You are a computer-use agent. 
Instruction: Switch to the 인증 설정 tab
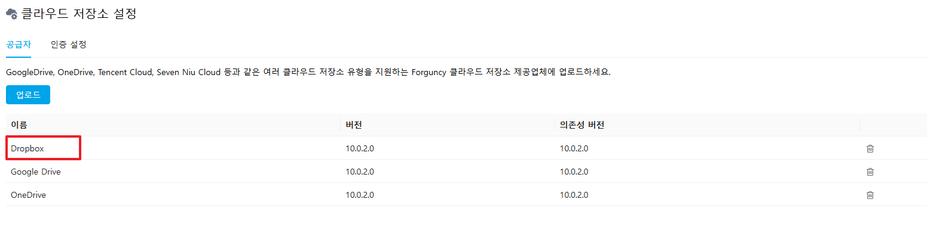pos(69,45)
